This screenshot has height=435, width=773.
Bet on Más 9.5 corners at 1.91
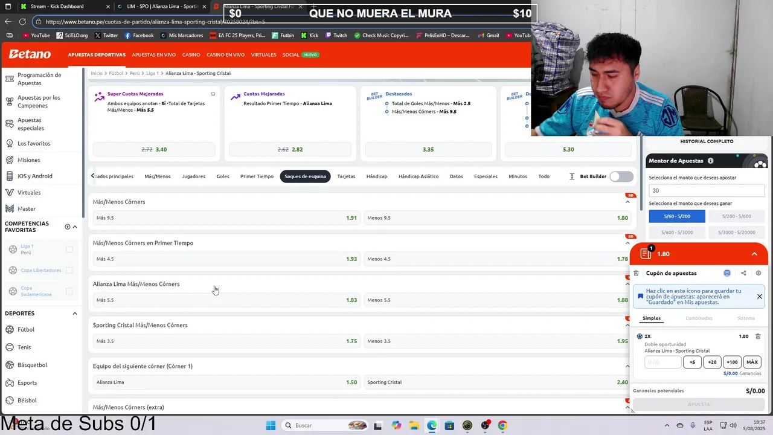(x=226, y=218)
